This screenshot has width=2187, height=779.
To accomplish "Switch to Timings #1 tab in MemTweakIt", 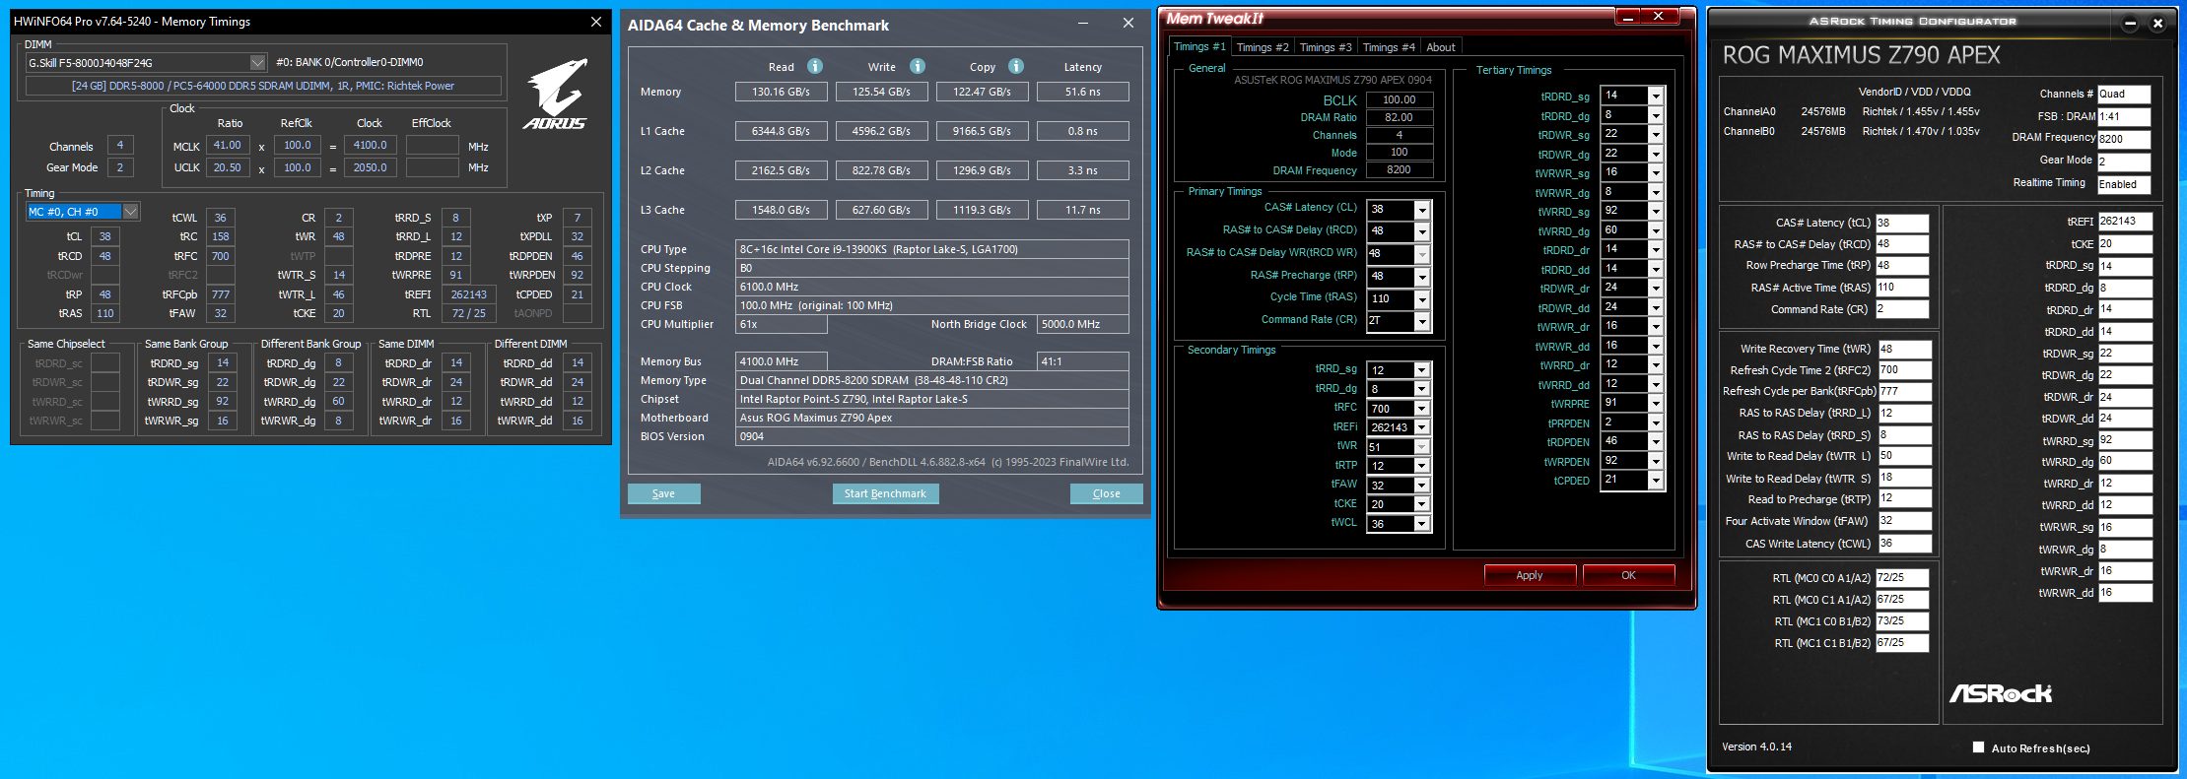I will 1199,46.
